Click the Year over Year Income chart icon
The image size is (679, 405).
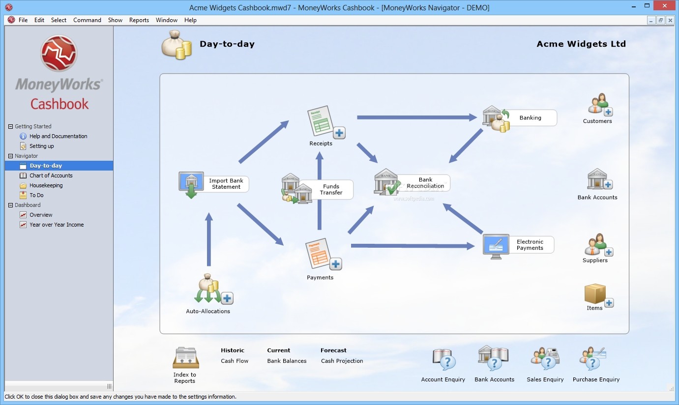click(x=23, y=225)
